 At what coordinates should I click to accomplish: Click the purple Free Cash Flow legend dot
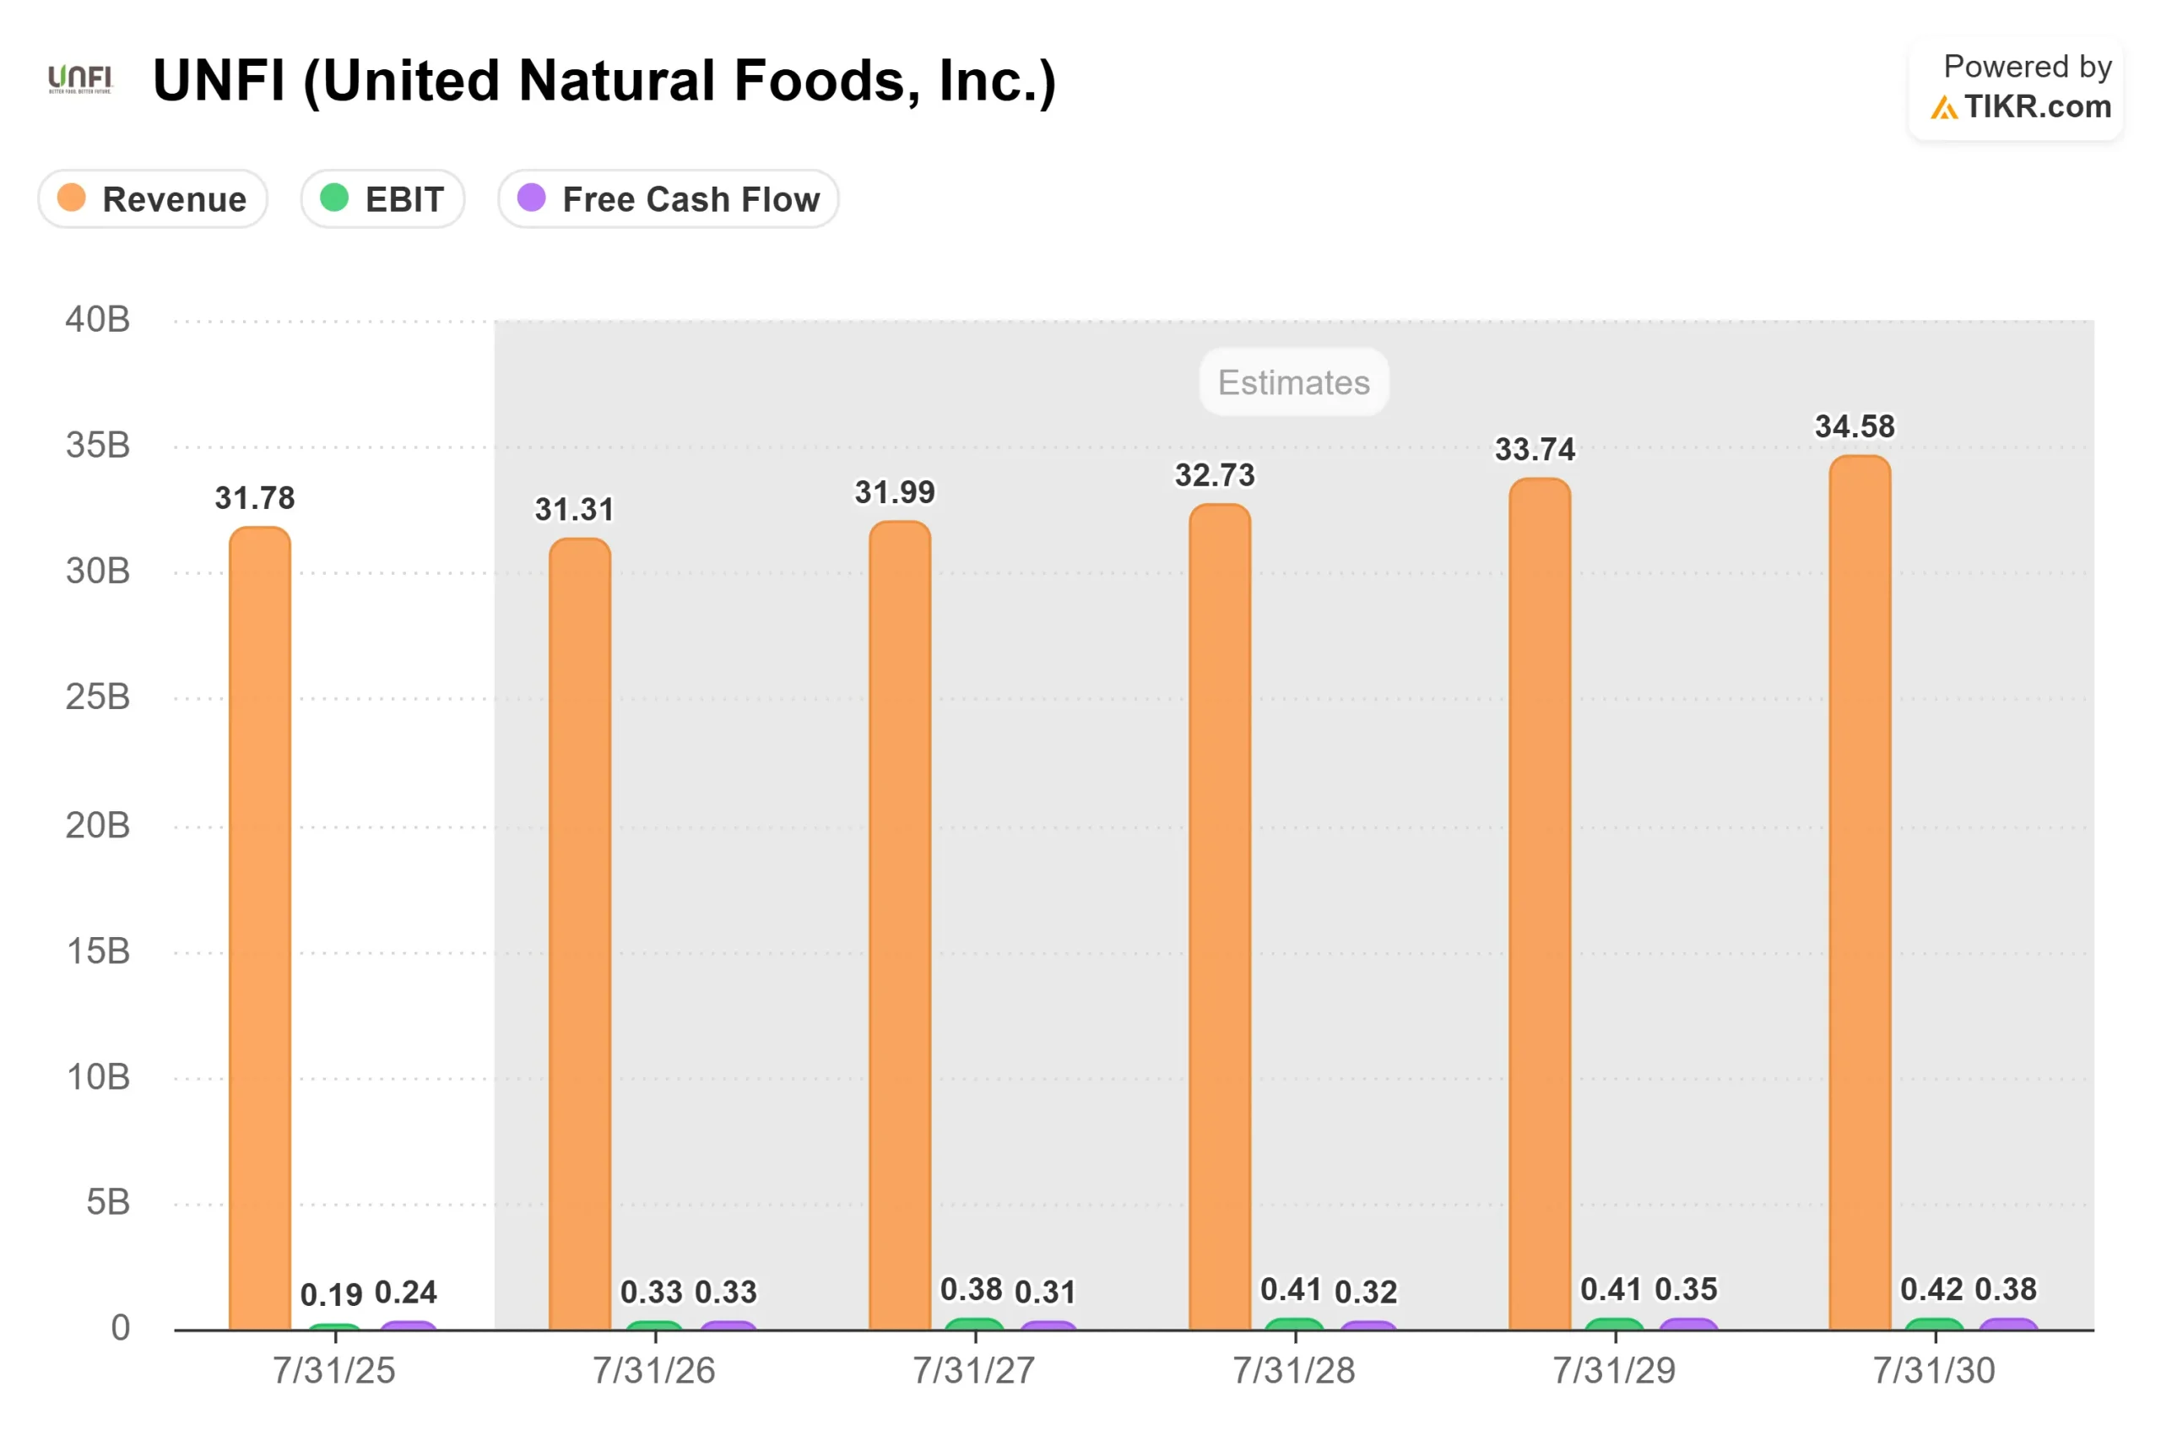coord(532,198)
